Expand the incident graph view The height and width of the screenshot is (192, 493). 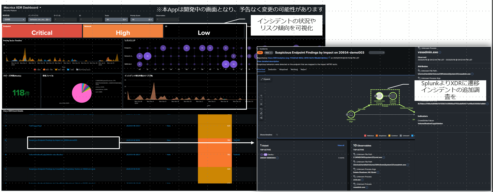[x=265, y=79]
